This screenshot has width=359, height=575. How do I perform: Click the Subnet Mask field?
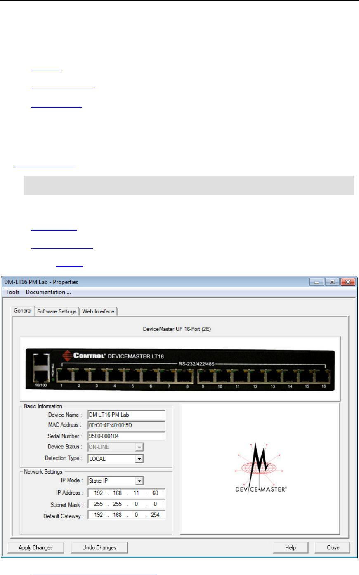[126, 504]
